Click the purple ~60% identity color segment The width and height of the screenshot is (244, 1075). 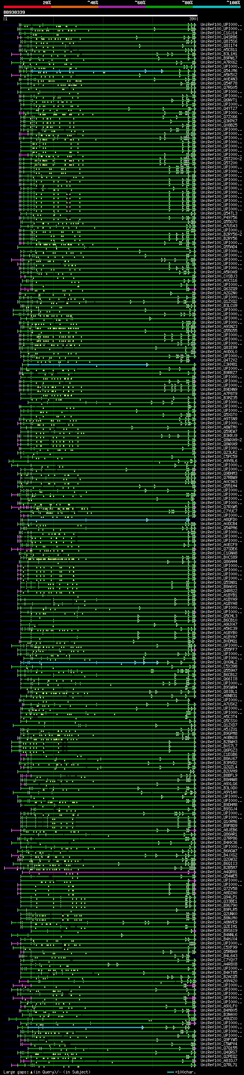coord(122,7)
